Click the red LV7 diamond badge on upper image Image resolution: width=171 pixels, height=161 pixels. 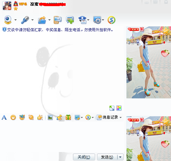(133, 29)
